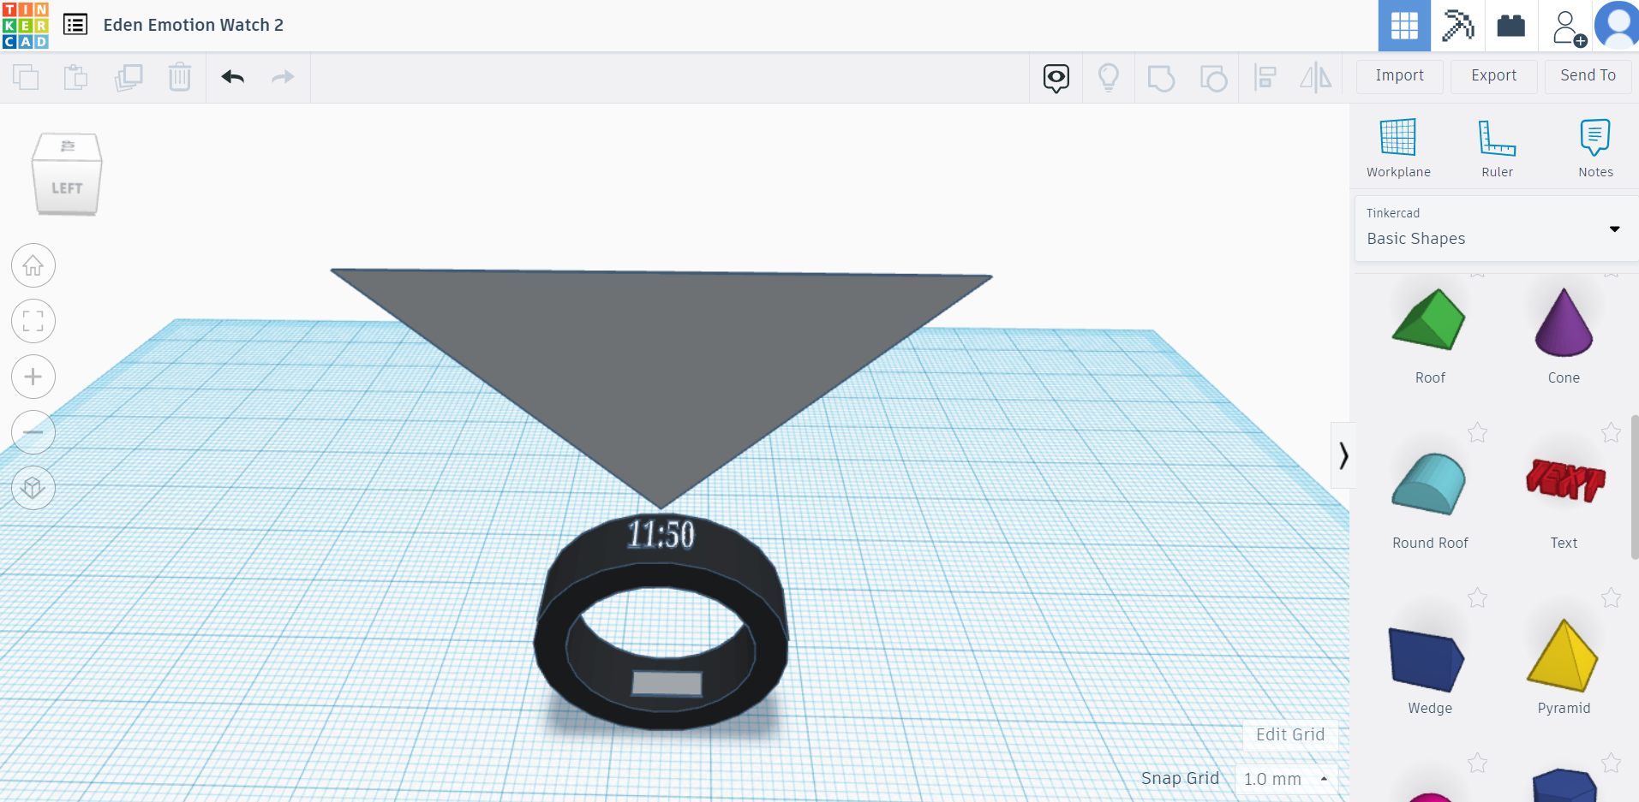
Task: Redo the last action
Action: (x=283, y=77)
